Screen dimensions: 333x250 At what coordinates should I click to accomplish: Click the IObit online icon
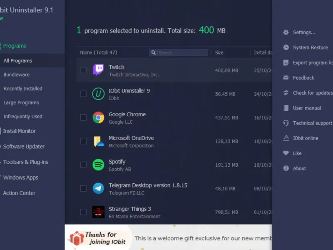[x=286, y=138]
